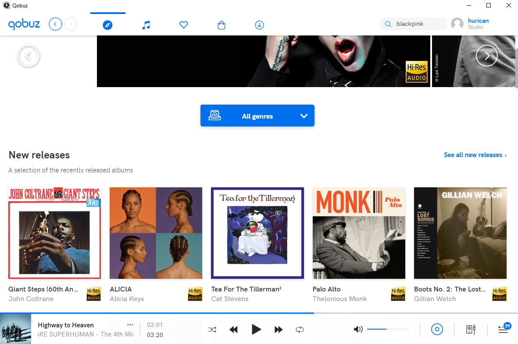Toggle repeat mode

pos(300,330)
